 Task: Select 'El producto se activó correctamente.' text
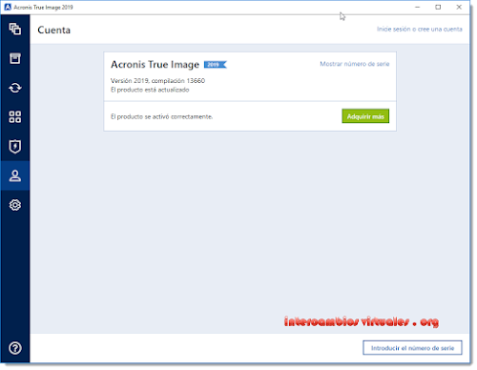coord(161,116)
